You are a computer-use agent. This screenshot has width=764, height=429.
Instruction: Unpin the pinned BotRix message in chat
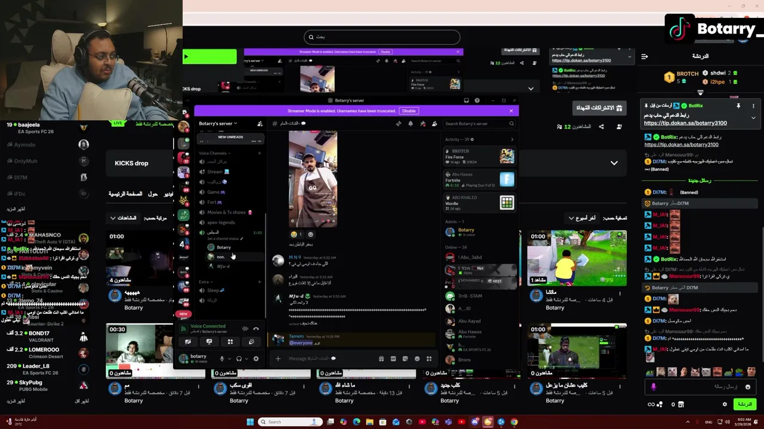point(738,106)
